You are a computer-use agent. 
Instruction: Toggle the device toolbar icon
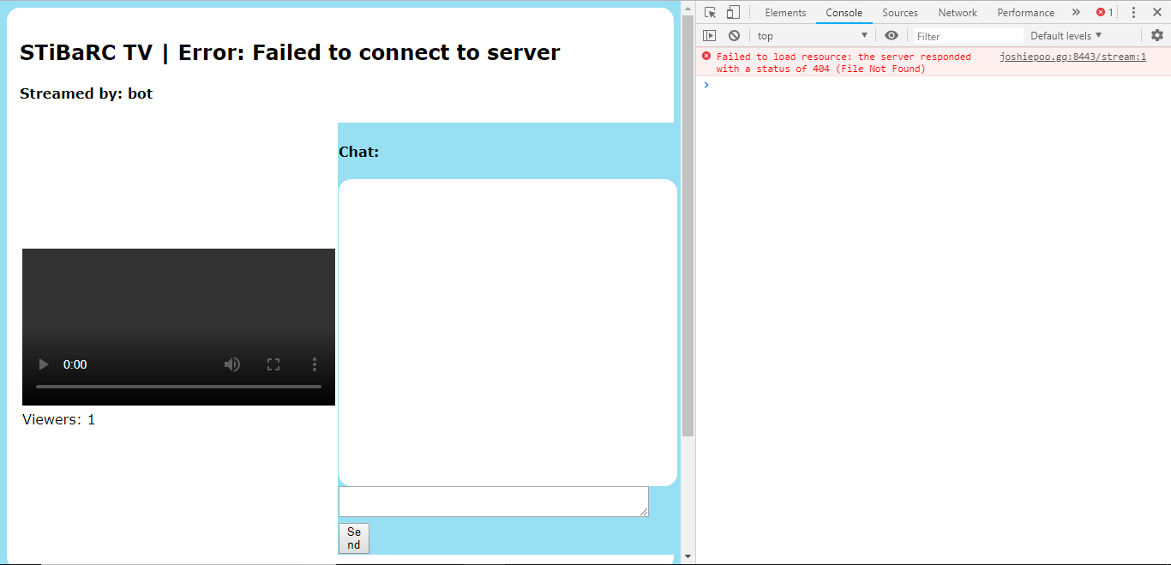click(x=733, y=13)
